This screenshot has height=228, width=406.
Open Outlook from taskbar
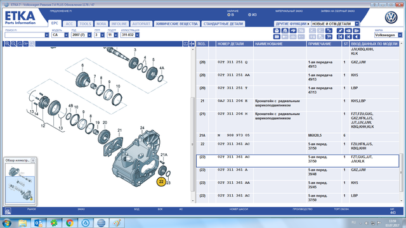click(38, 223)
